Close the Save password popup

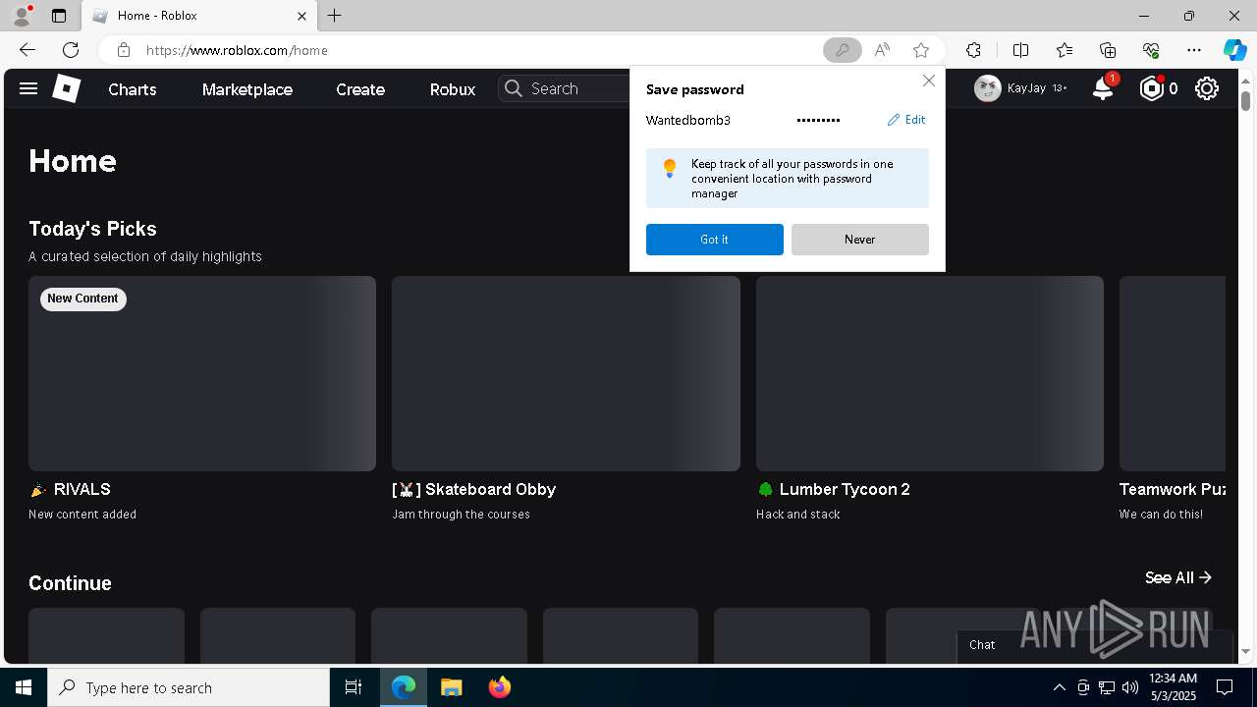coord(929,82)
